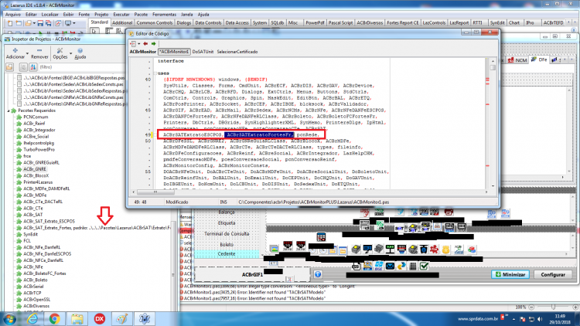Viewport: 580px width, 326px height.
Task: Click the Ajuda help icon
Action: coord(80,51)
